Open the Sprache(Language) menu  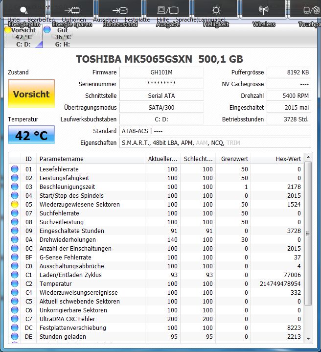200,20
